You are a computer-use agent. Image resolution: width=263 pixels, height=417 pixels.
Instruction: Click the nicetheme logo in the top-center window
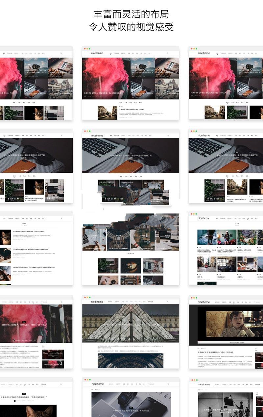(97, 53)
